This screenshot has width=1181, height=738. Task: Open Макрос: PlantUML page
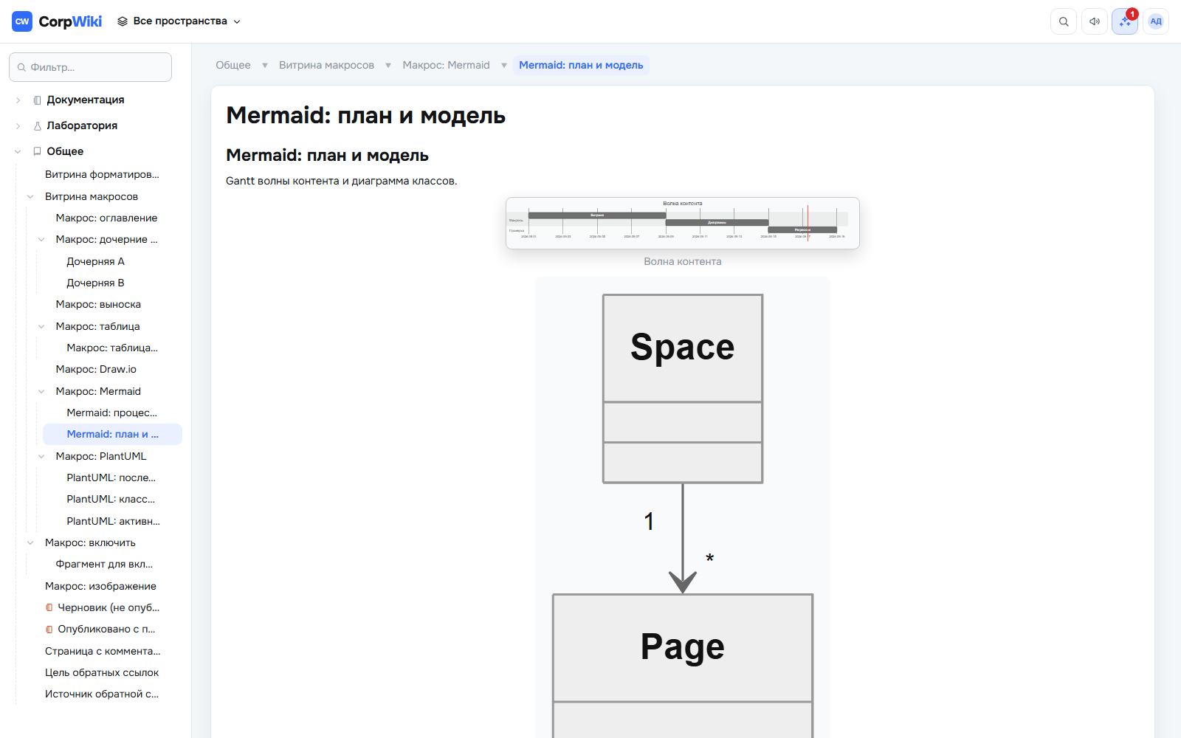click(x=101, y=456)
